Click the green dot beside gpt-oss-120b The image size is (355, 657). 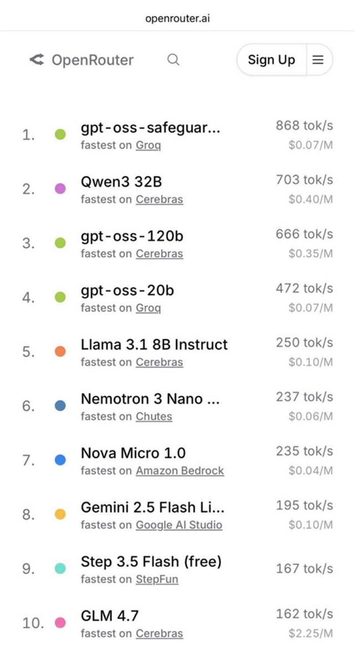[60, 243]
